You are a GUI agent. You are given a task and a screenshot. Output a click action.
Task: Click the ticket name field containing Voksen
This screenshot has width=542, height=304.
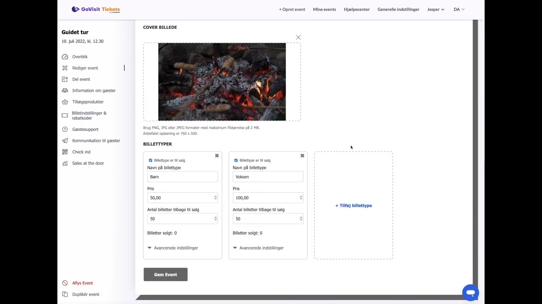(268, 177)
